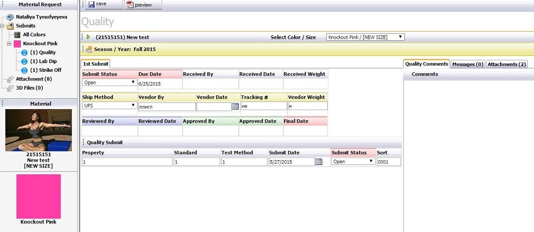
Task: Click the save floppy disk icon
Action: 91,4
